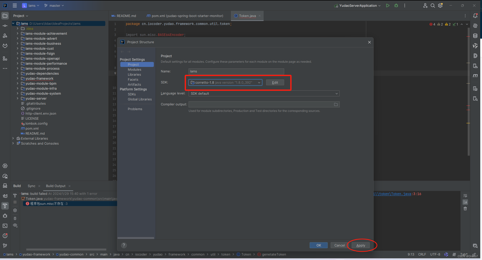Image resolution: width=482 pixels, height=260 pixels.
Task: Select Problems in Project Structure
Action: coord(135,109)
